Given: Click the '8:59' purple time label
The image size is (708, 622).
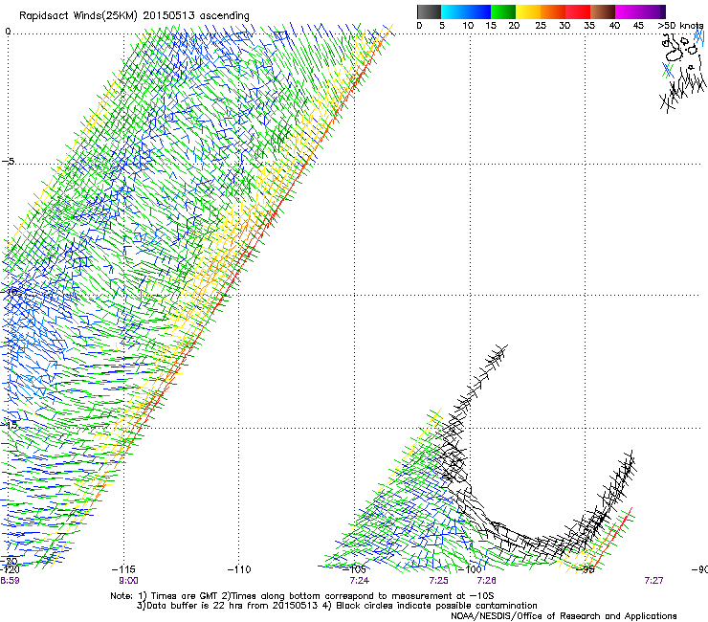Looking at the screenshot, I should [x=10, y=581].
